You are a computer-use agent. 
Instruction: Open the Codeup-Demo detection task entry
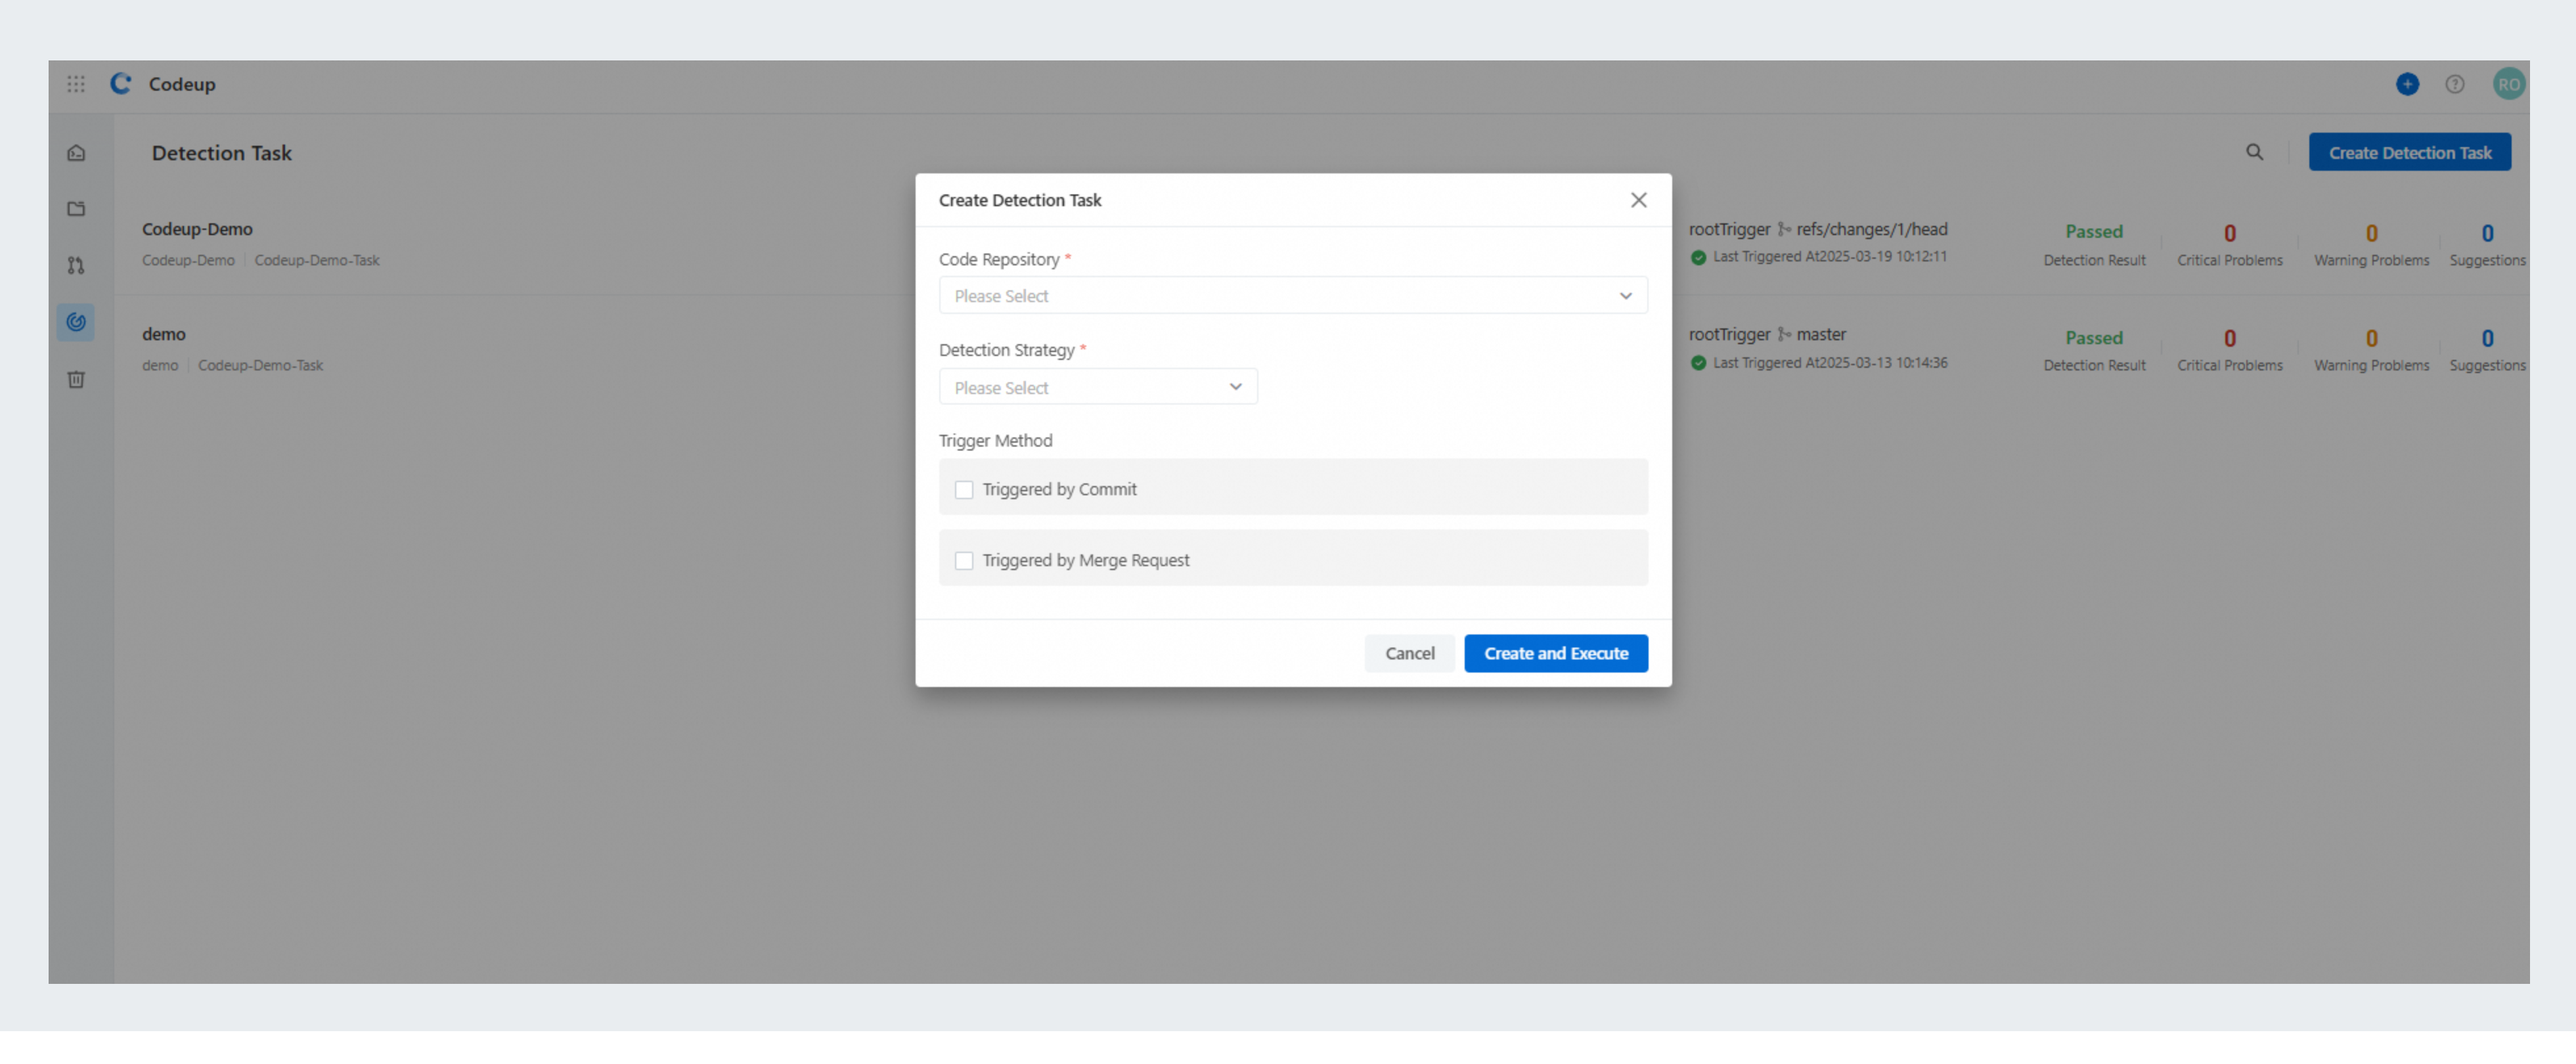click(197, 229)
